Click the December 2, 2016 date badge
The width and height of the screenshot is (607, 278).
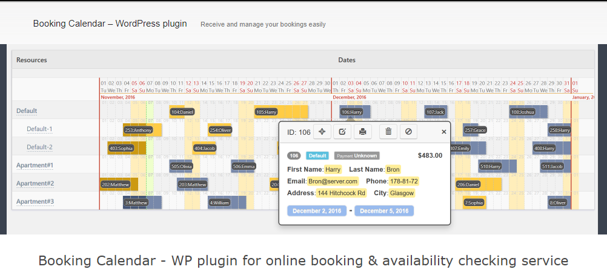coord(317,211)
